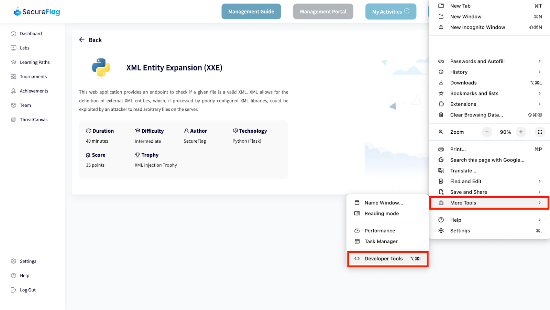Click the Log Out icon

[13, 290]
